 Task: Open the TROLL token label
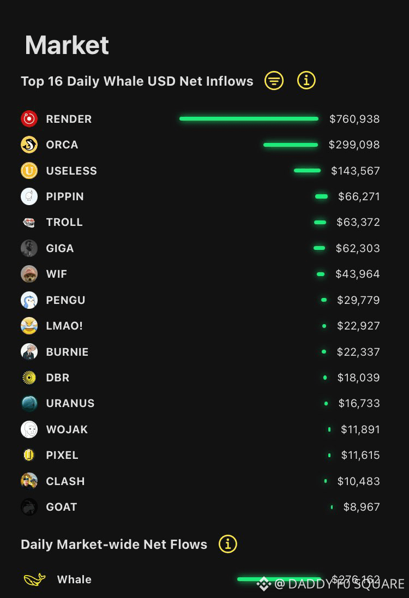click(64, 222)
